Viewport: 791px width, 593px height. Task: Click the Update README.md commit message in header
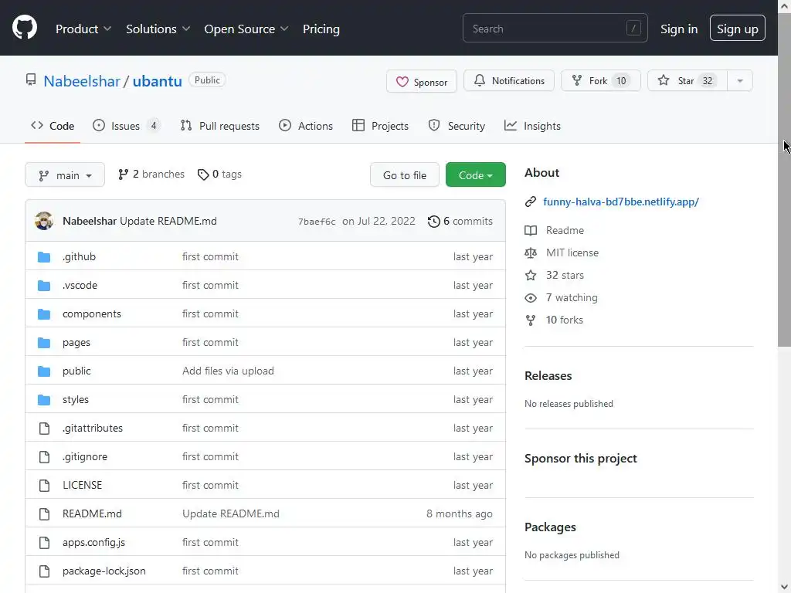click(x=168, y=222)
